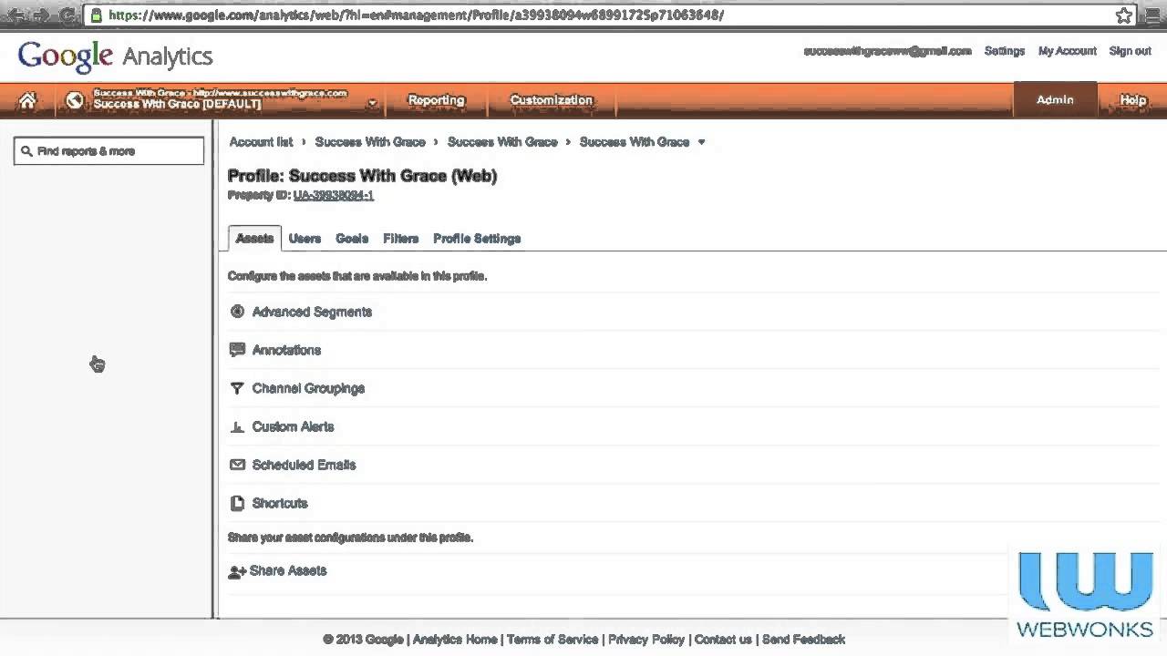This screenshot has width=1167, height=656.
Task: Click the Channel Groupings funnel icon
Action: [237, 388]
